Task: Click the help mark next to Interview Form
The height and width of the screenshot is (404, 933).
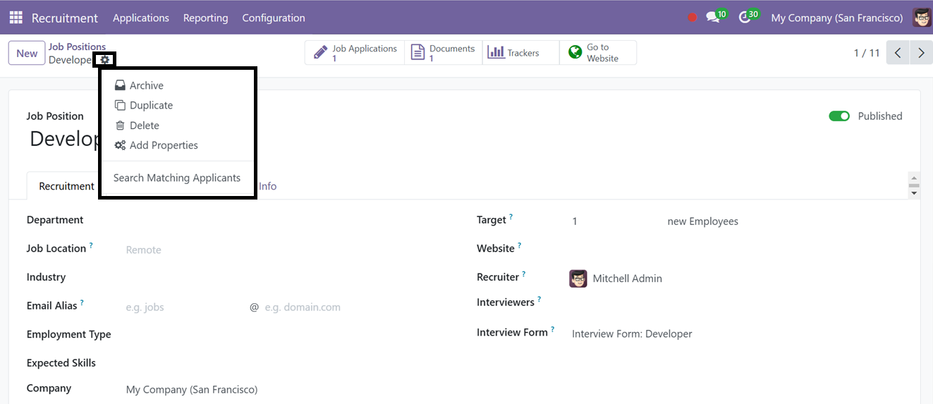Action: pos(553,329)
